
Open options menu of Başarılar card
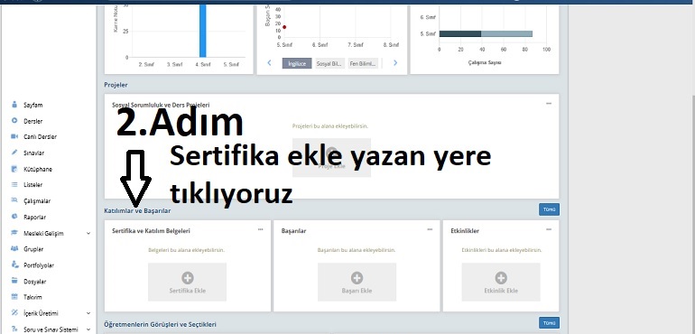click(430, 229)
